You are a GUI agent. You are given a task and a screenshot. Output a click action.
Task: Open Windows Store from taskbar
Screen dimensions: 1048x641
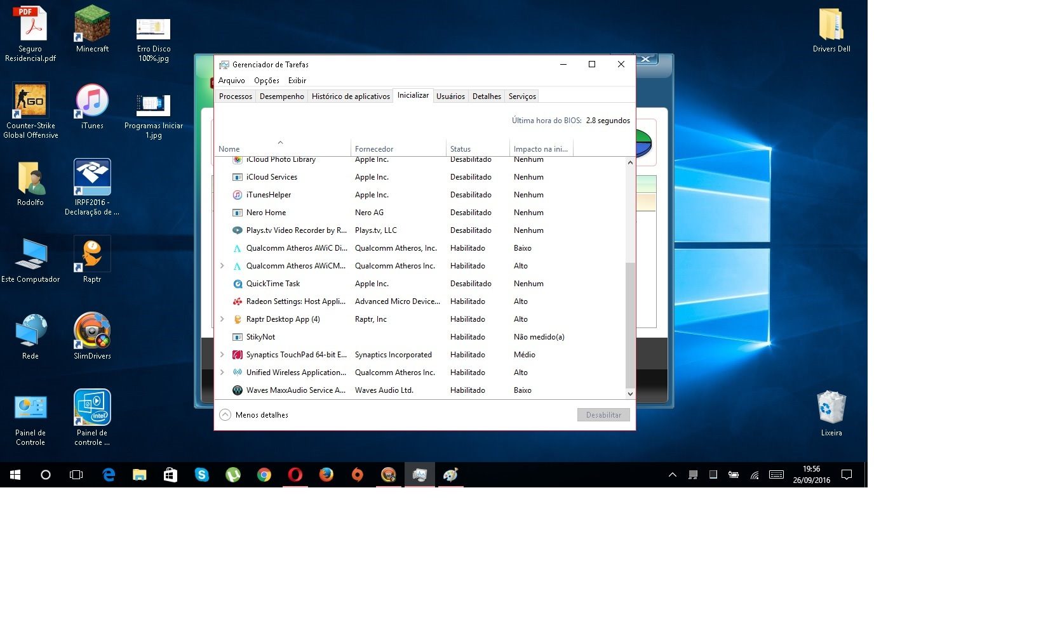click(x=171, y=475)
